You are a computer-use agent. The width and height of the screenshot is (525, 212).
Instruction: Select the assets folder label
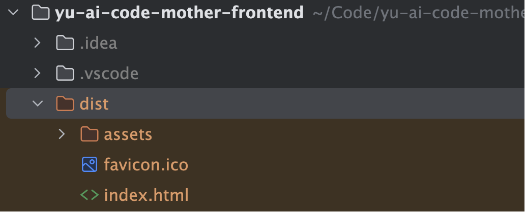(128, 134)
